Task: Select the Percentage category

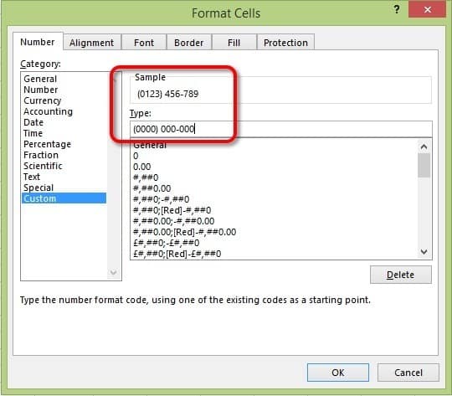Action: pyautogui.click(x=47, y=144)
